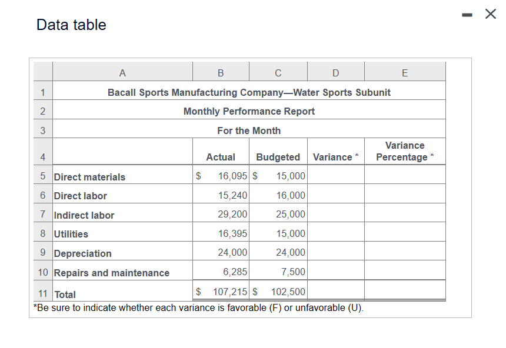The width and height of the screenshot is (506, 348).
Task: Select column header C
Action: coord(278,72)
